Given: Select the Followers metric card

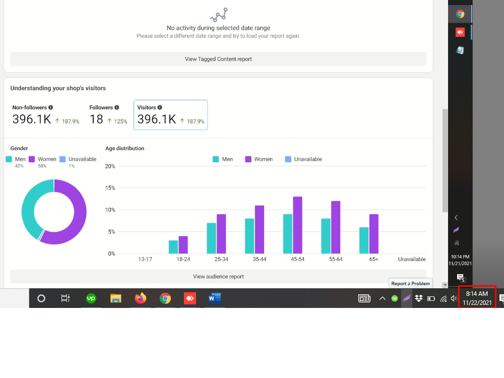Looking at the screenshot, I should [x=108, y=115].
